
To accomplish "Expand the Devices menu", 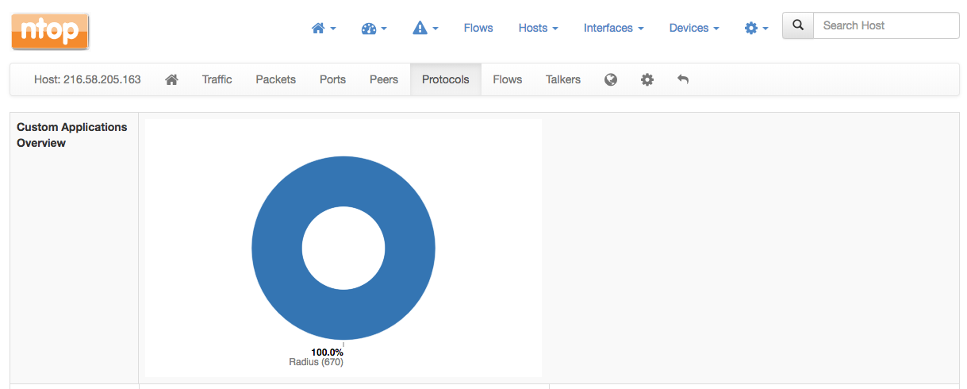I will [694, 28].
